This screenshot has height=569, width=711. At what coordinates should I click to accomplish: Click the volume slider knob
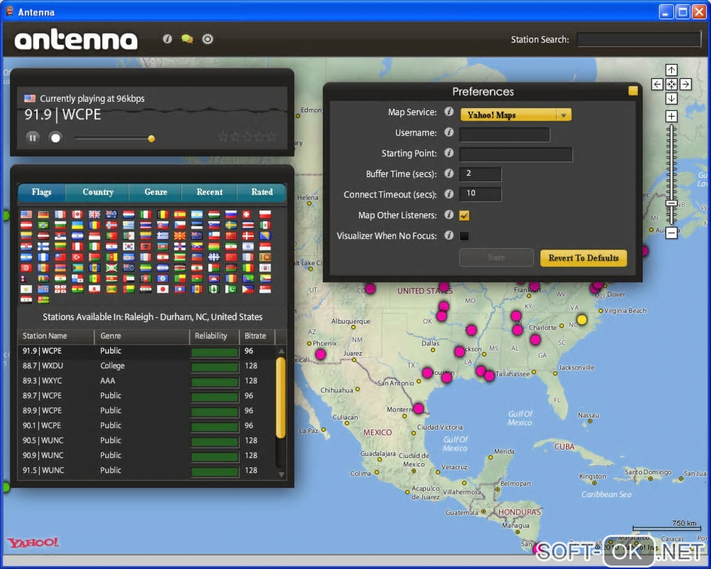coord(151,138)
